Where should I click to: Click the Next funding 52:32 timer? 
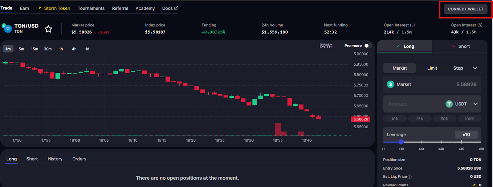(330, 32)
